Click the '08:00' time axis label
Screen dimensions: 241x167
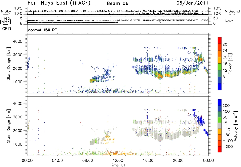tap(88, 161)
